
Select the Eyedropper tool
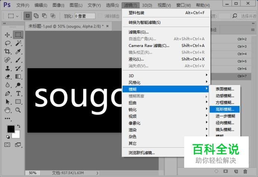(18, 51)
